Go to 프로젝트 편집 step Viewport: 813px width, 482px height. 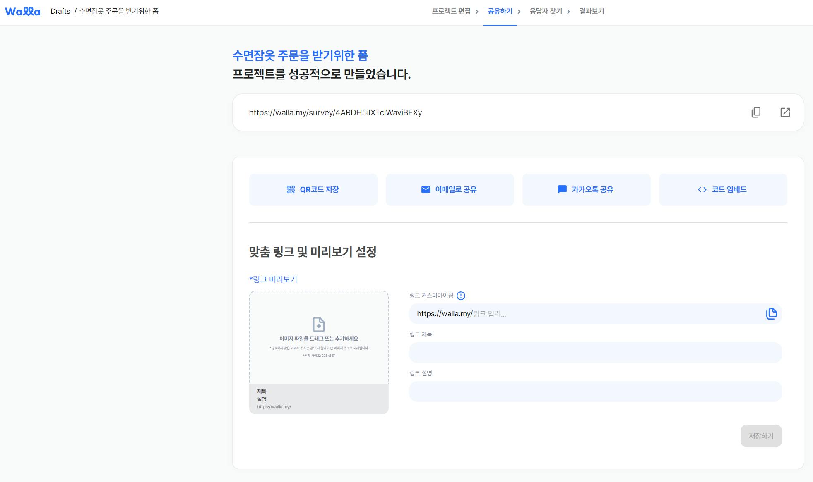pos(451,11)
